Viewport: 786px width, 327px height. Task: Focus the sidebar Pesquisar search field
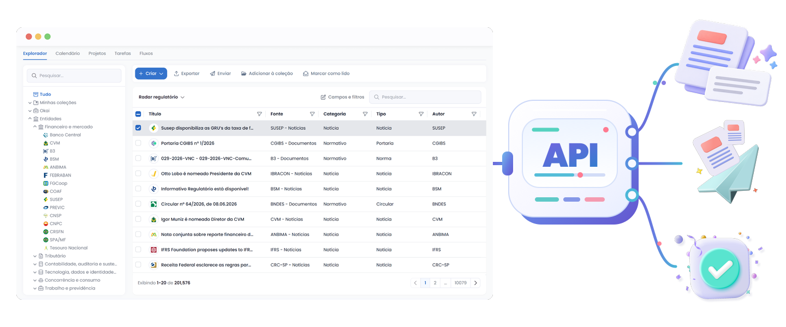click(74, 76)
